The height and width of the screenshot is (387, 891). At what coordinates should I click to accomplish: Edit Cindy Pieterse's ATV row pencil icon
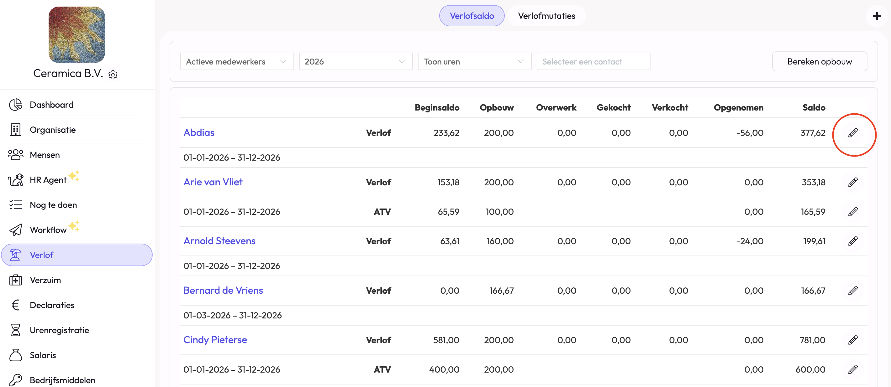pyautogui.click(x=853, y=369)
